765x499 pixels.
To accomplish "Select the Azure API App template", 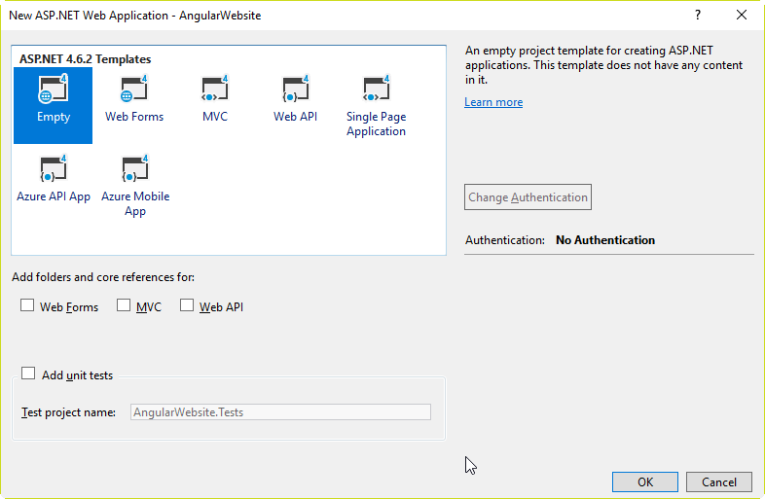I will (54, 170).
